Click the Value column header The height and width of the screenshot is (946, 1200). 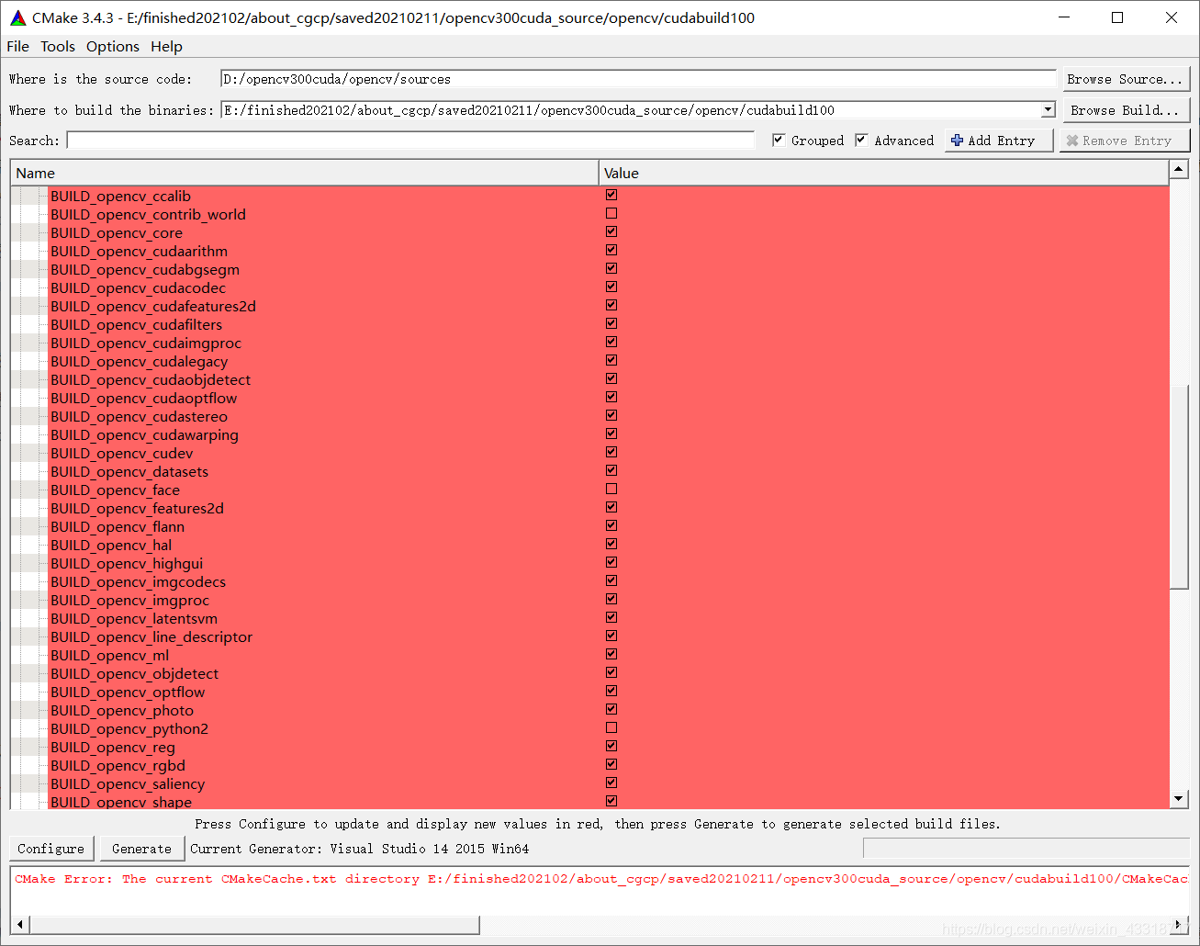click(x=883, y=173)
